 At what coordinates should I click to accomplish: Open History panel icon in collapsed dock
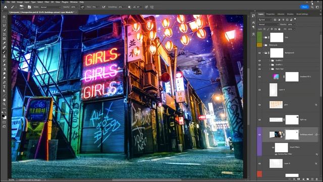coord(253,16)
